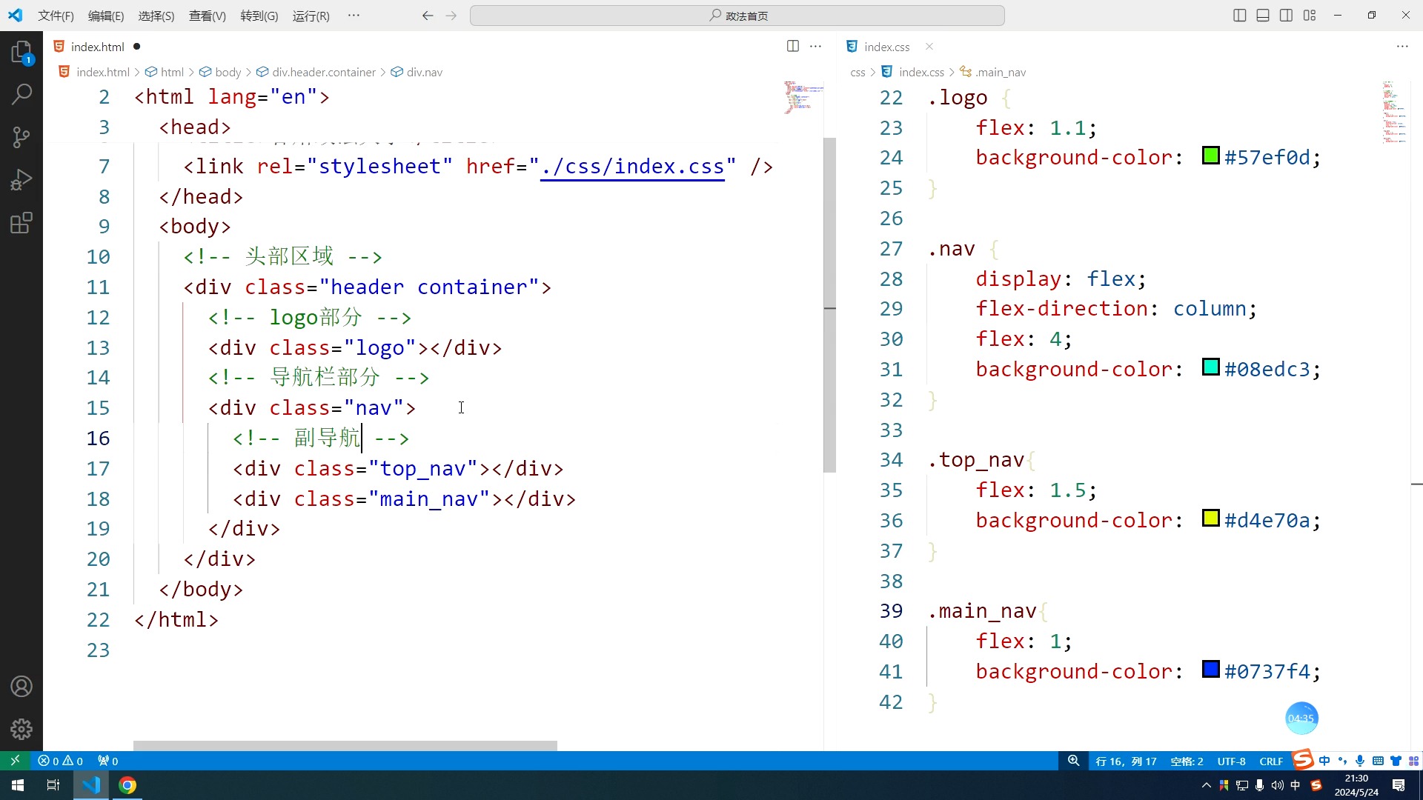Click the Chrome icon in taskbar
The image size is (1423, 800).
tap(128, 784)
